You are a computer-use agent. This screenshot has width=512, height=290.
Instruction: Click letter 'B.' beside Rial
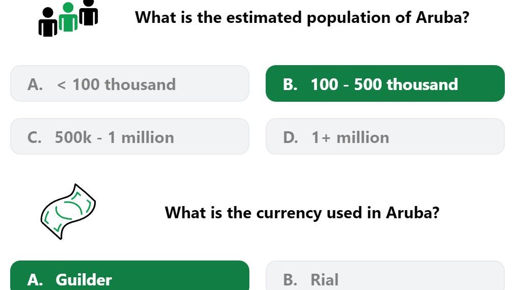point(290,280)
